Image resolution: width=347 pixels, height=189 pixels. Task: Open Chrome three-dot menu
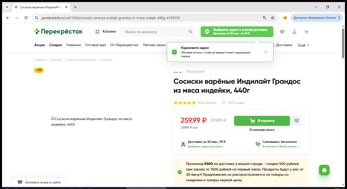(339, 18)
